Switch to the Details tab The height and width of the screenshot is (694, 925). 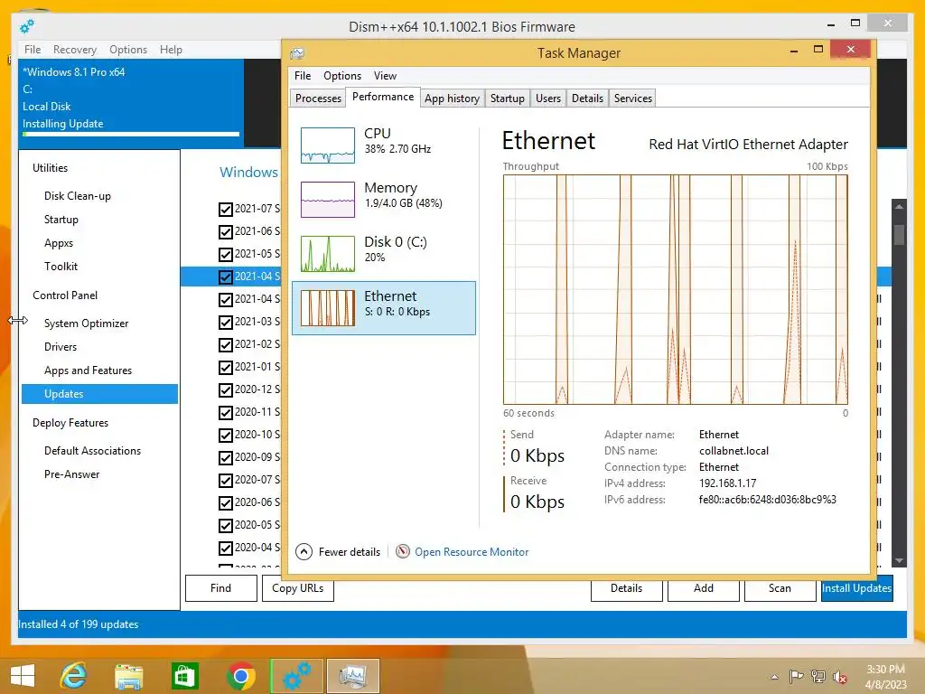(587, 98)
